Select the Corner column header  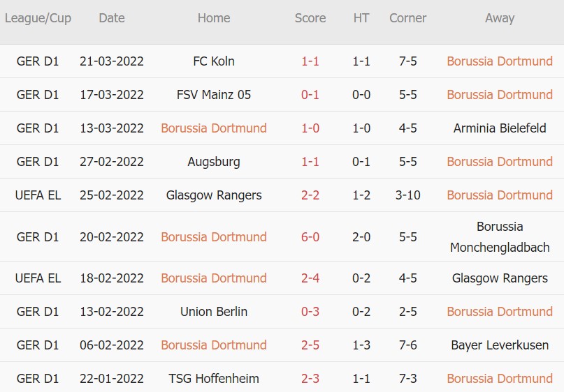[x=407, y=19]
